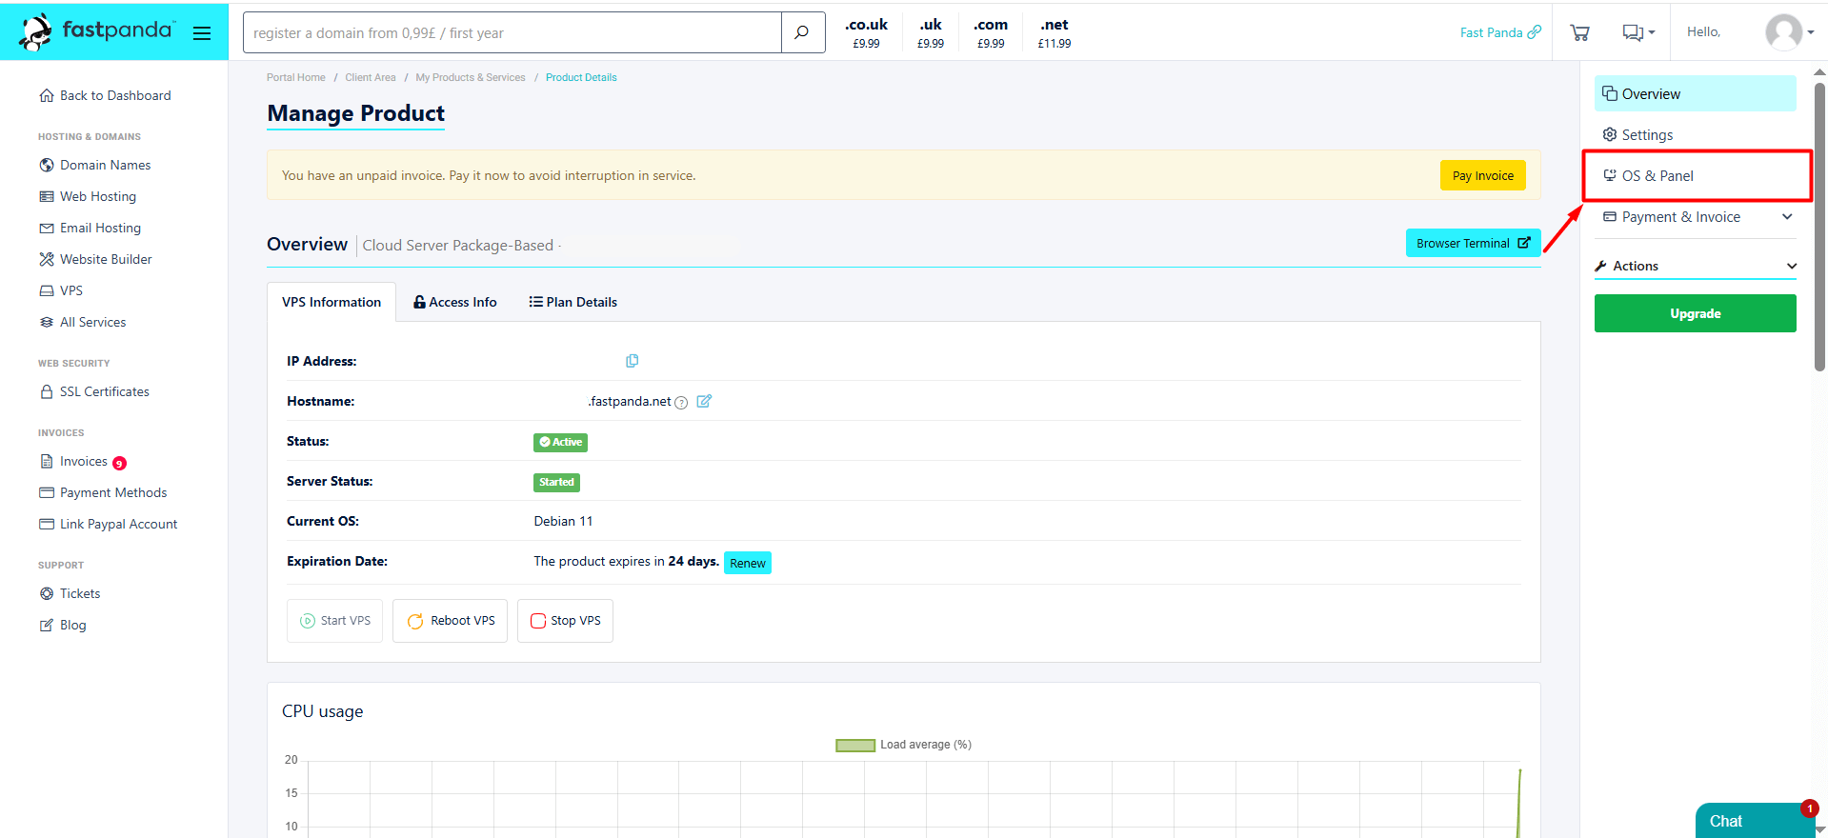Click the Reboot VPS button
This screenshot has width=1828, height=838.
point(450,621)
